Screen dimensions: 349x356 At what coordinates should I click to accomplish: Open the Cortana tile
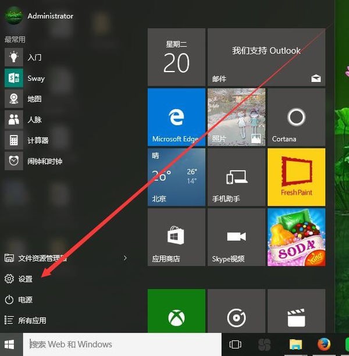pyautogui.click(x=296, y=117)
